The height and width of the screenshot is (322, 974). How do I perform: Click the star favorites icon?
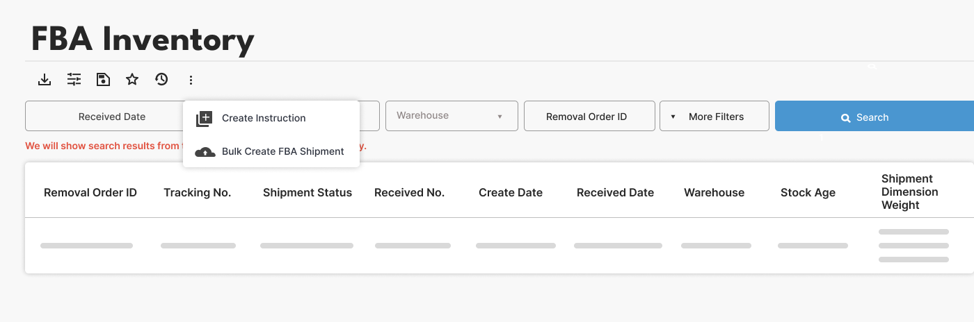(x=132, y=80)
